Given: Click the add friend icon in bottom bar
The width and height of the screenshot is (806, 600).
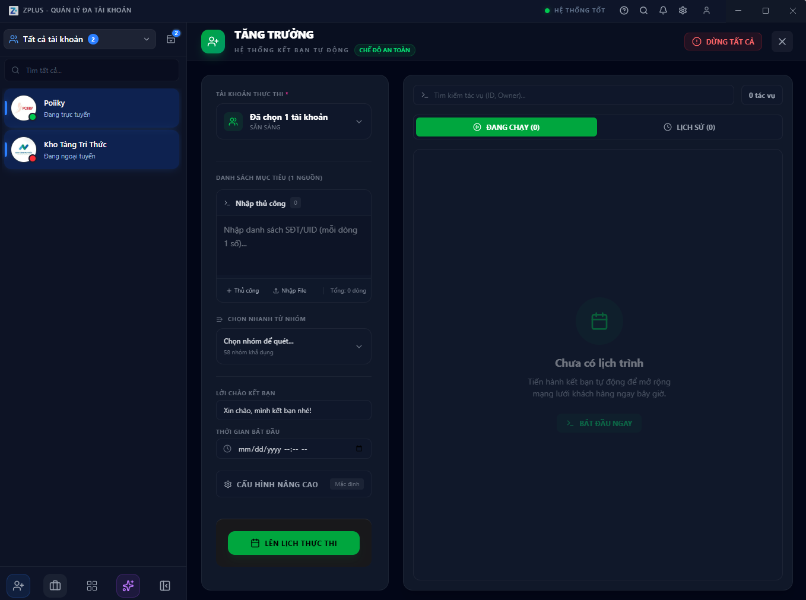Looking at the screenshot, I should pyautogui.click(x=18, y=586).
